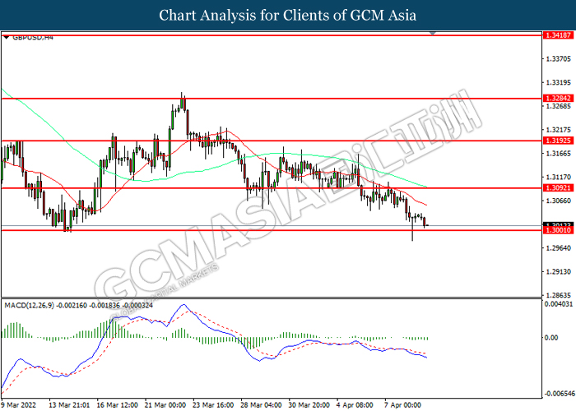
Task: Click the chart shift marker triangle at top
Action: click(433, 34)
